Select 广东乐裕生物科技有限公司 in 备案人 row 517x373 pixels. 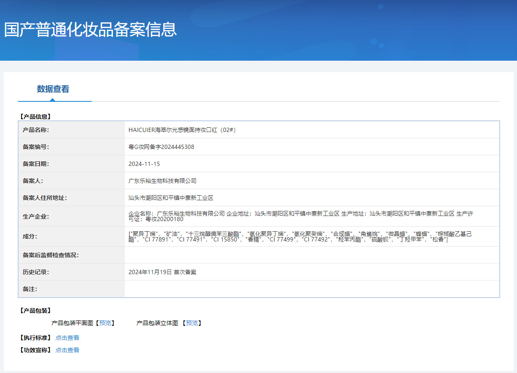point(163,181)
